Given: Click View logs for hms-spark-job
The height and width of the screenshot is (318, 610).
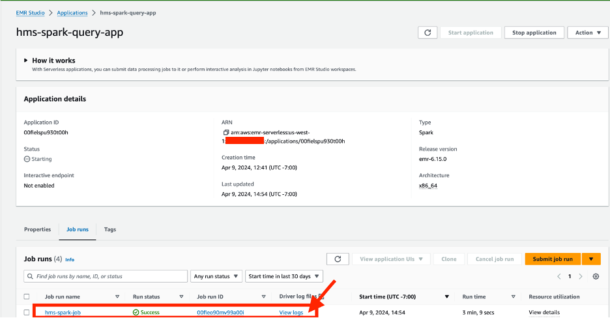Looking at the screenshot, I should point(291,313).
